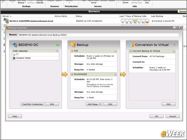Screen dimensions: 187x140
Task: Click the Backup Properties title bar icon
Action: tap(7, 28)
